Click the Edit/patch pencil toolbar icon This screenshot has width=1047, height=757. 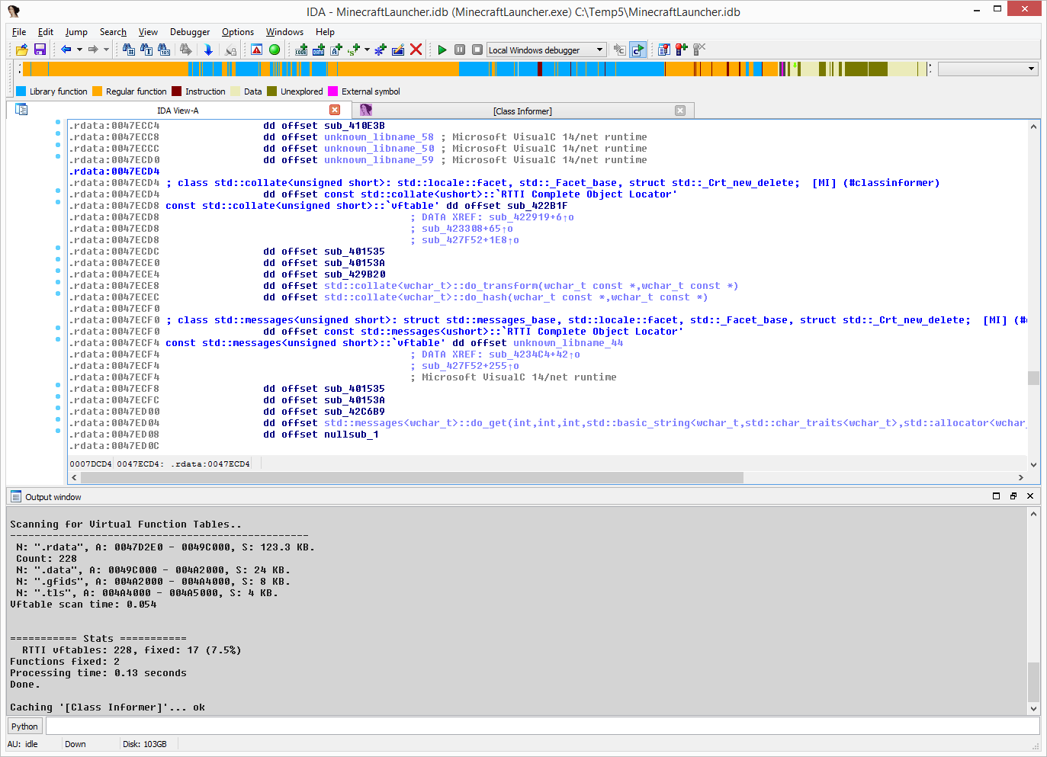click(x=397, y=50)
